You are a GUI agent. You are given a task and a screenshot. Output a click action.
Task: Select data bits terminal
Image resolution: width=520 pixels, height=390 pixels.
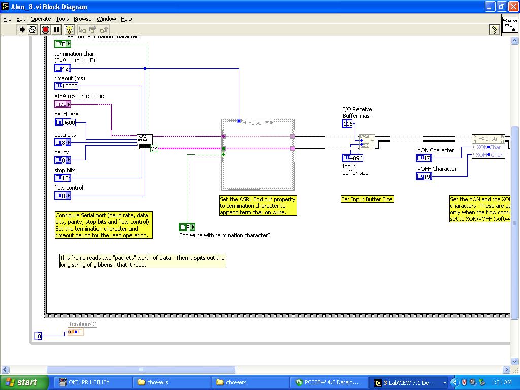click(62, 142)
